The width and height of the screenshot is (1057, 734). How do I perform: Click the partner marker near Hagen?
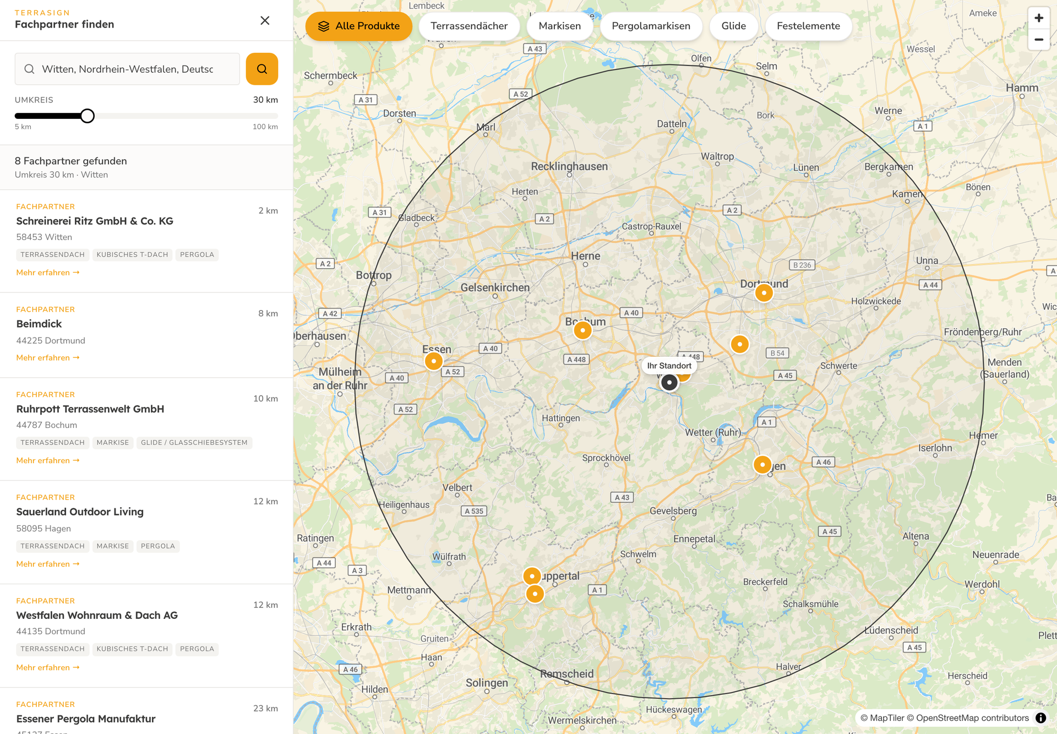[x=762, y=465]
